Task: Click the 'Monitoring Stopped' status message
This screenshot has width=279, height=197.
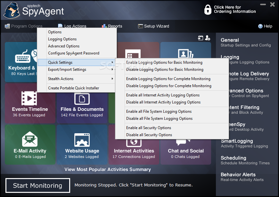Action: (134, 185)
